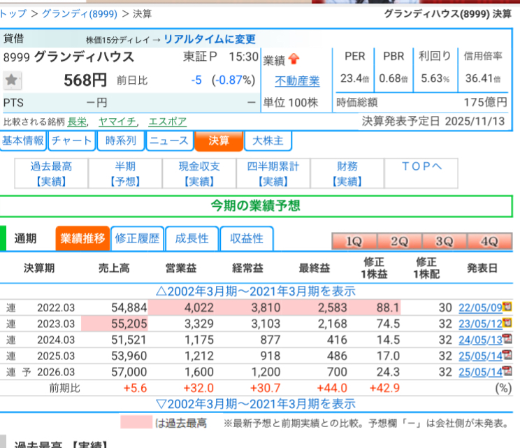Jump to the 過去最高【実績】 section
The image size is (520, 448).
pos(51,174)
